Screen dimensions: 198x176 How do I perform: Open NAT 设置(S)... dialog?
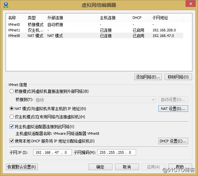point(173,109)
